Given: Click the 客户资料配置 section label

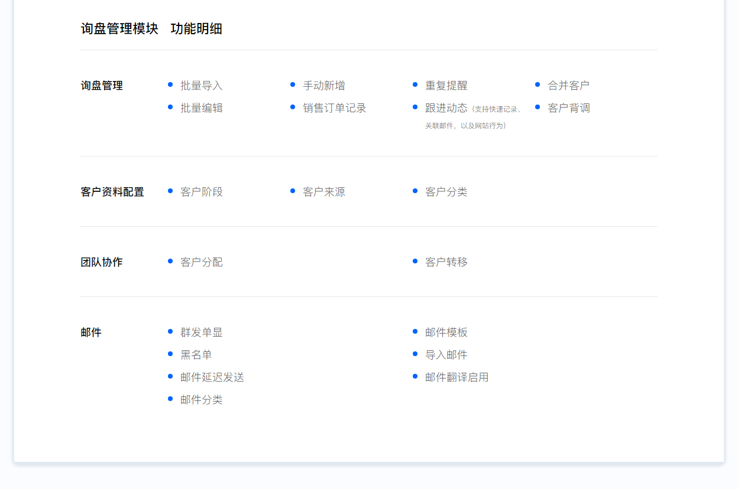Looking at the screenshot, I should click(112, 192).
